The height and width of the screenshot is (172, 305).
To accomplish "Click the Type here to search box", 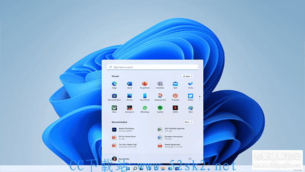I will pos(152,67).
